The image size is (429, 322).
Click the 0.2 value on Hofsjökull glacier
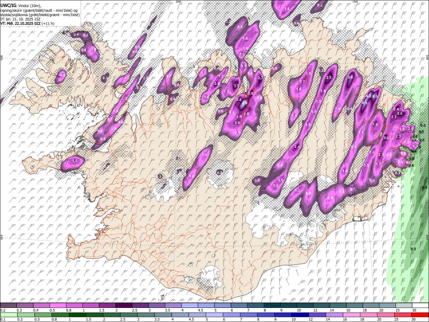pyautogui.click(x=220, y=172)
